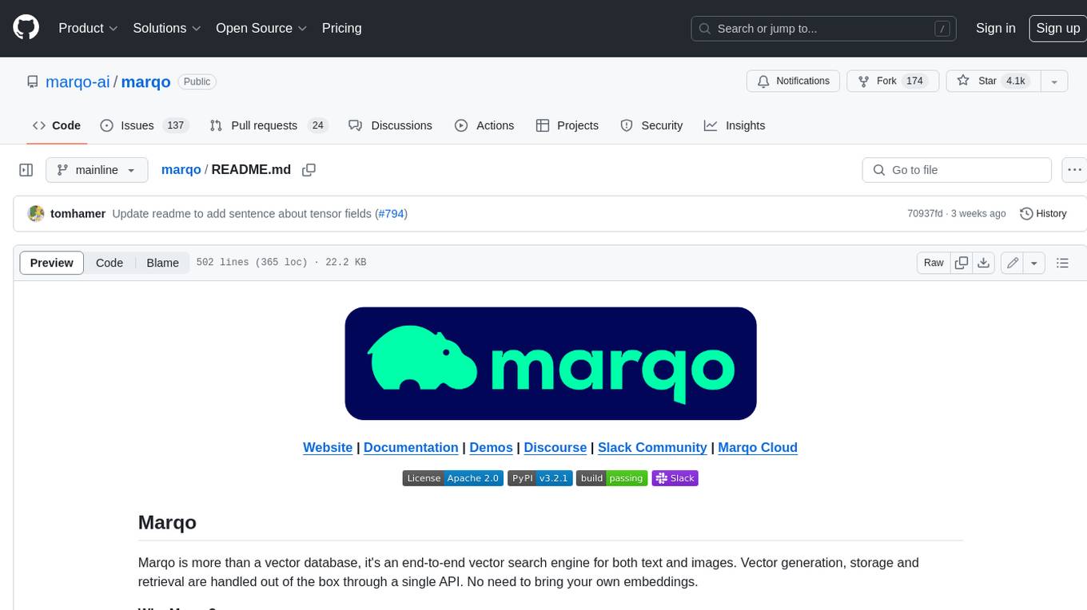Viewport: 1087px width, 610px height.
Task: View the file History
Action: 1044,214
